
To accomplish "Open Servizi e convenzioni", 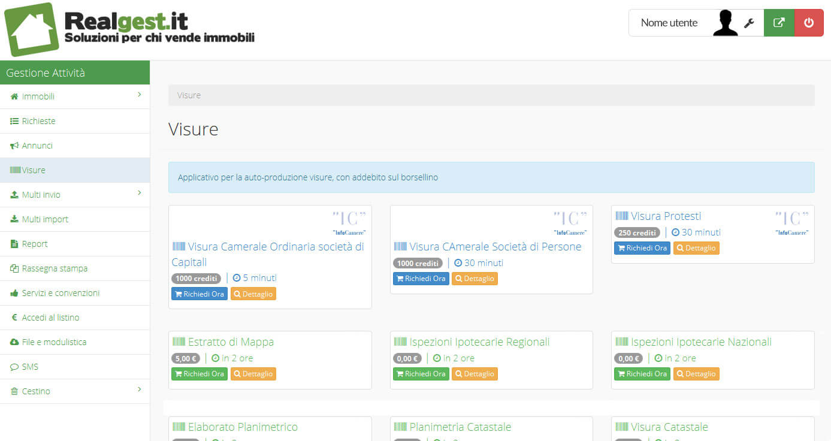I will click(75, 293).
